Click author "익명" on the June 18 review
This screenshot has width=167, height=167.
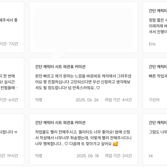39,156
